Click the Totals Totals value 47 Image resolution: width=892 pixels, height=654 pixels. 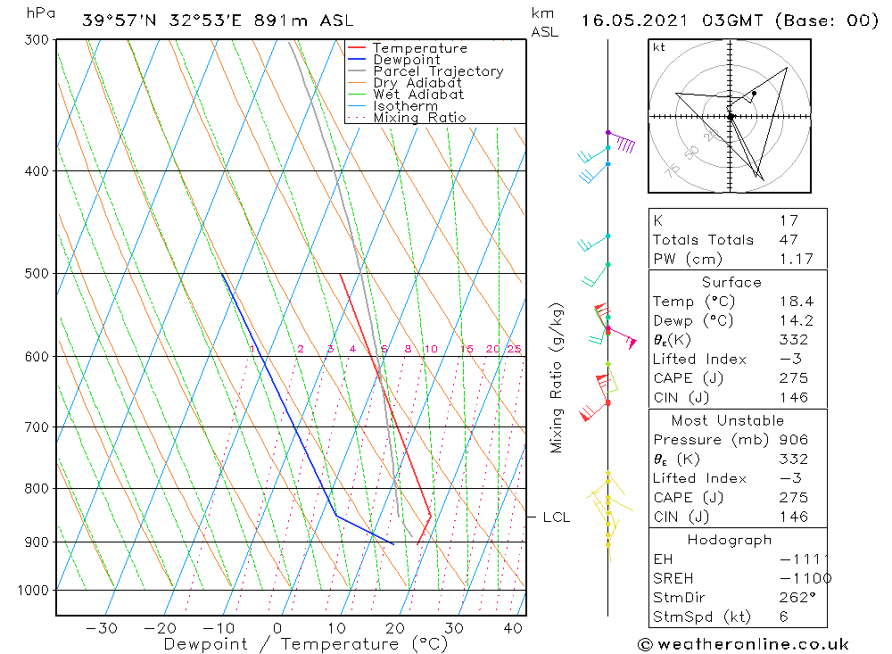click(789, 240)
